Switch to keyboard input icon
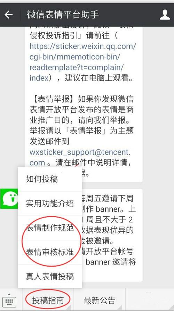This screenshot has width=174, height=311. [x=9, y=300]
